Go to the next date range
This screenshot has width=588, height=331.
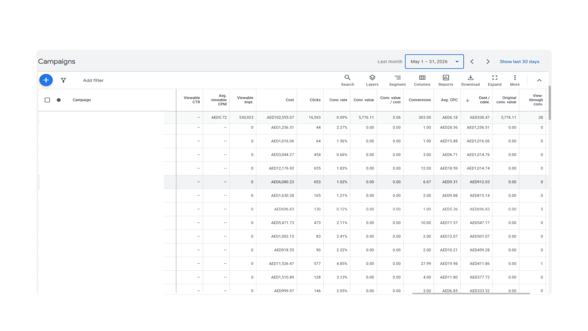488,62
